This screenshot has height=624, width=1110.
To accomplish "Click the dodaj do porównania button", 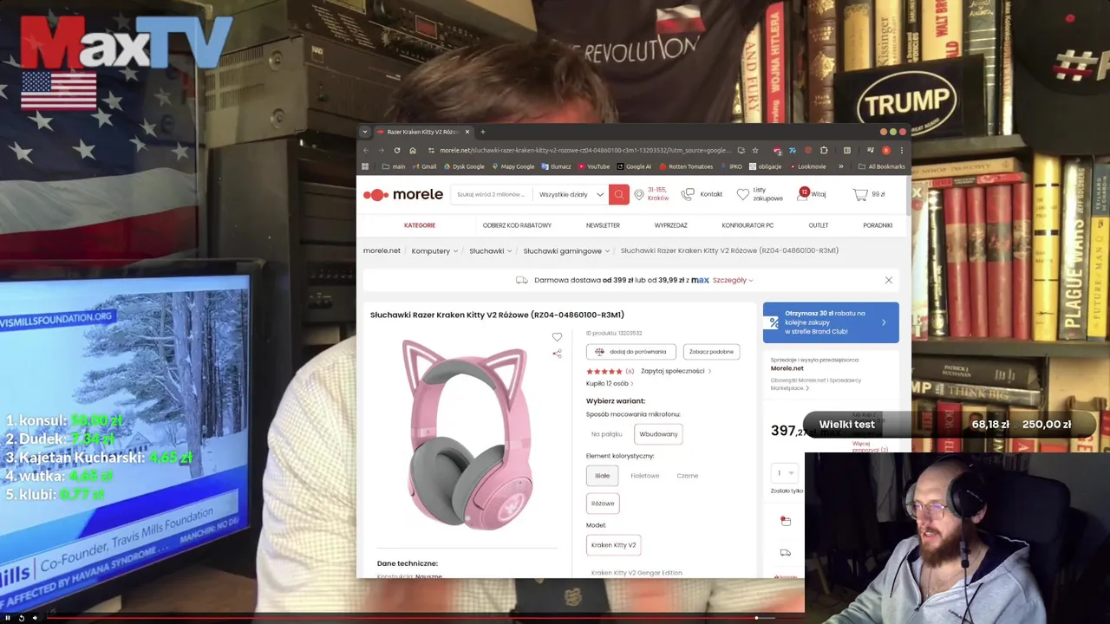I will point(630,352).
